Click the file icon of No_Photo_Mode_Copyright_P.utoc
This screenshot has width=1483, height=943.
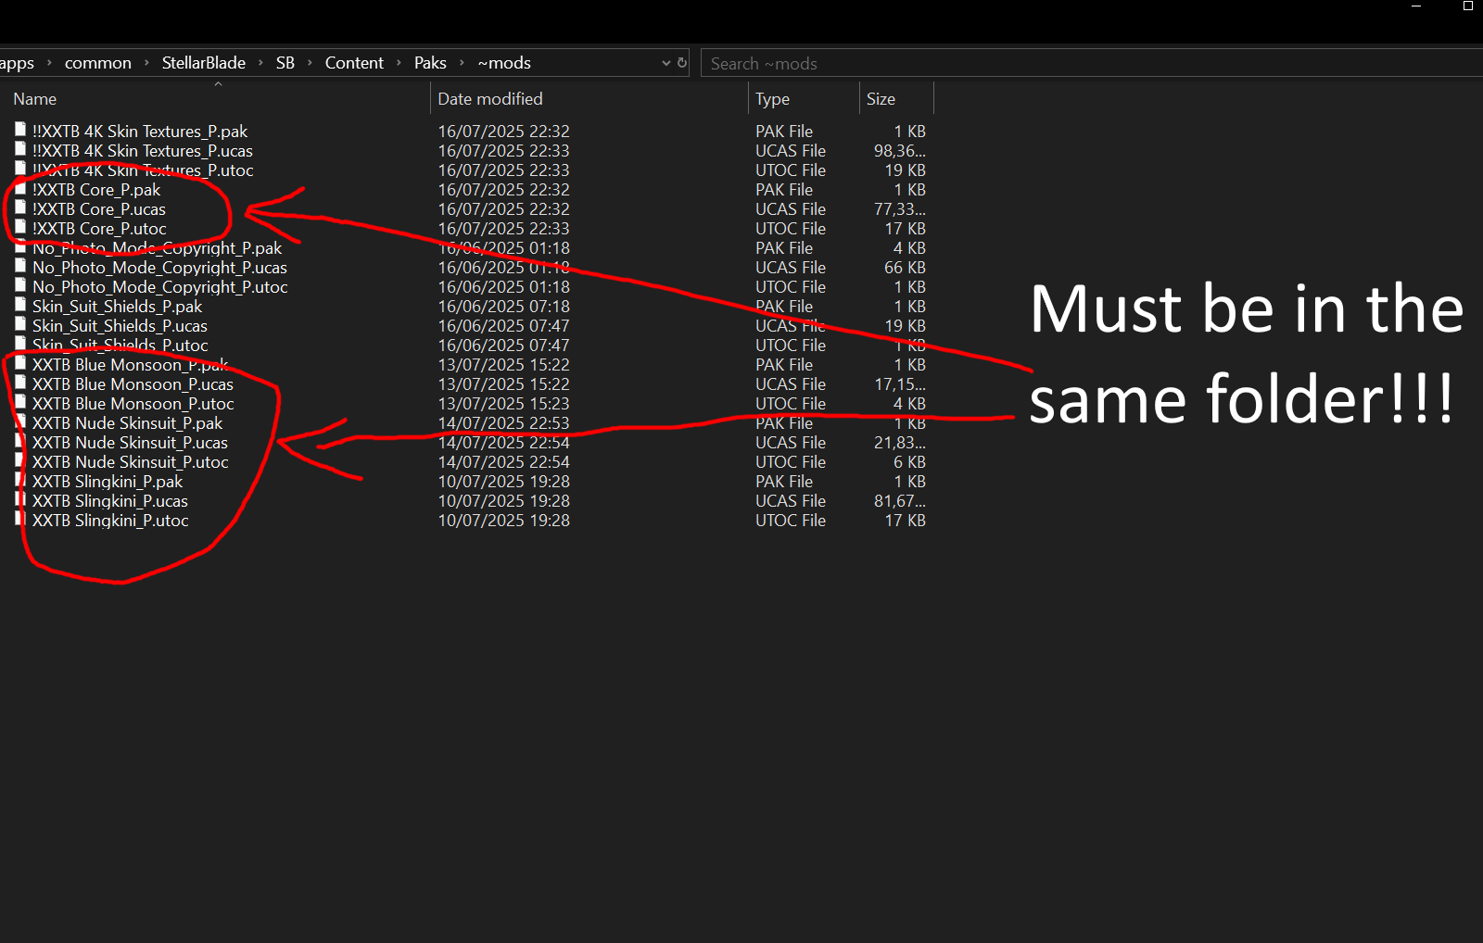pyautogui.click(x=20, y=285)
